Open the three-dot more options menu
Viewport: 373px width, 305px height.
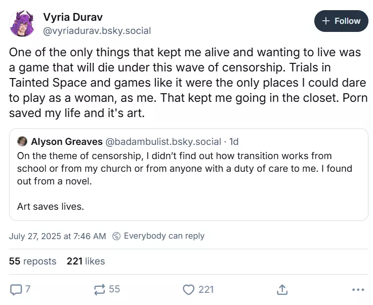coord(357,289)
